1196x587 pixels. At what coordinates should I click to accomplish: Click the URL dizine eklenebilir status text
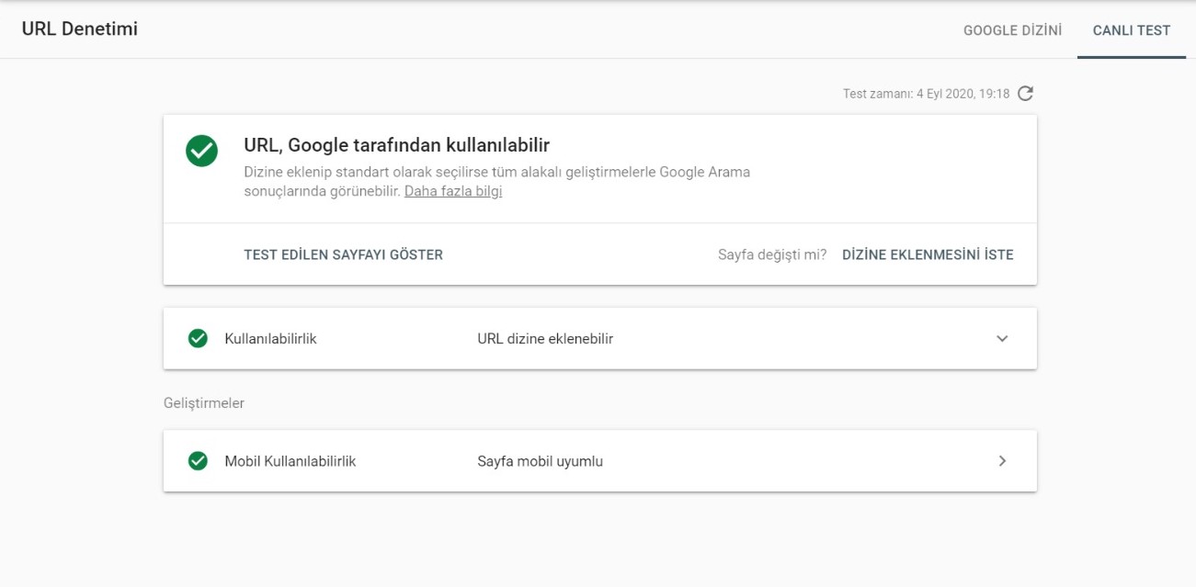tap(545, 338)
